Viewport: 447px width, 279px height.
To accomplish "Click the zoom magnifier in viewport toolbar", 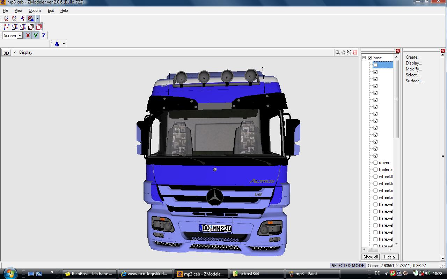I will (x=337, y=52).
